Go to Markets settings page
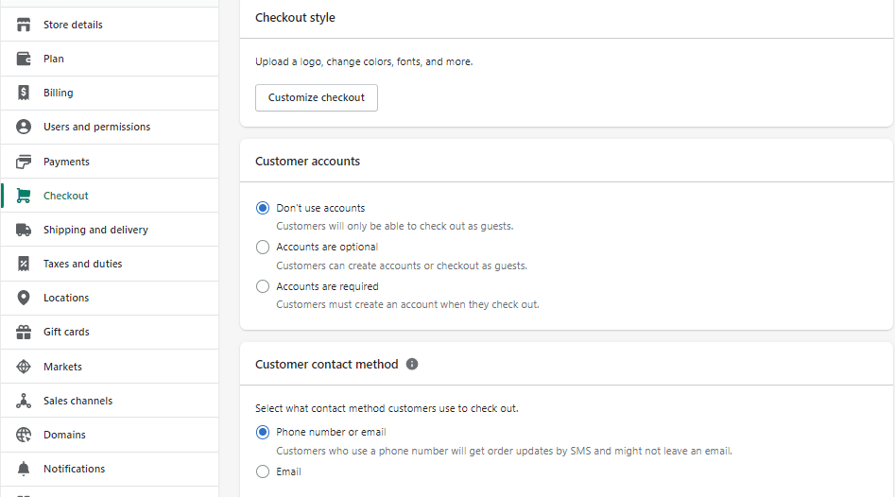Viewport: 895px width, 497px height. click(x=110, y=367)
